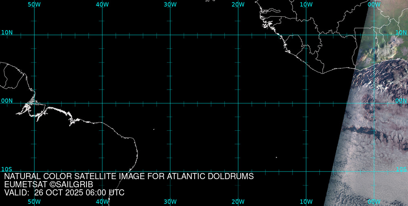Screen dimensions: 408x206
Task: Click the 30W longitude label at top
Action: click(x=170, y=4)
